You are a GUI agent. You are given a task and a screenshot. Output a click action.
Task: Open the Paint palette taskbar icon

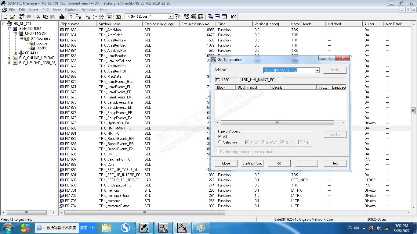tap(201, 228)
